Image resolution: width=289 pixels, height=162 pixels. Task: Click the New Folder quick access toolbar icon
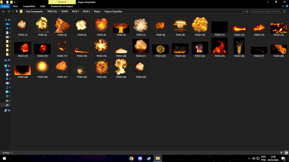(x=11, y=2)
